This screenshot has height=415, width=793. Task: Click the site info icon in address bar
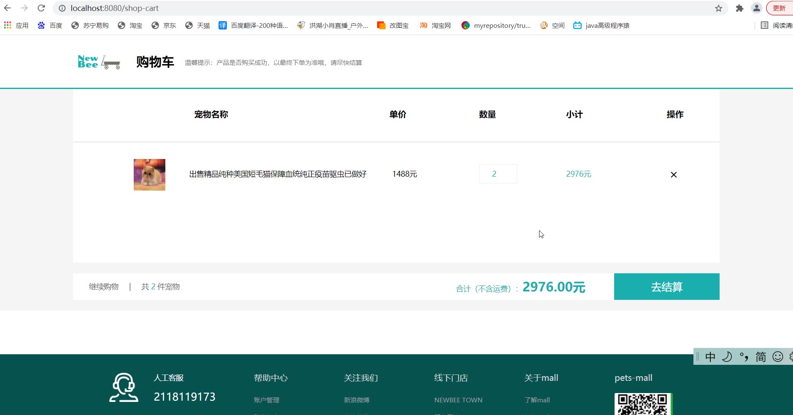(62, 8)
